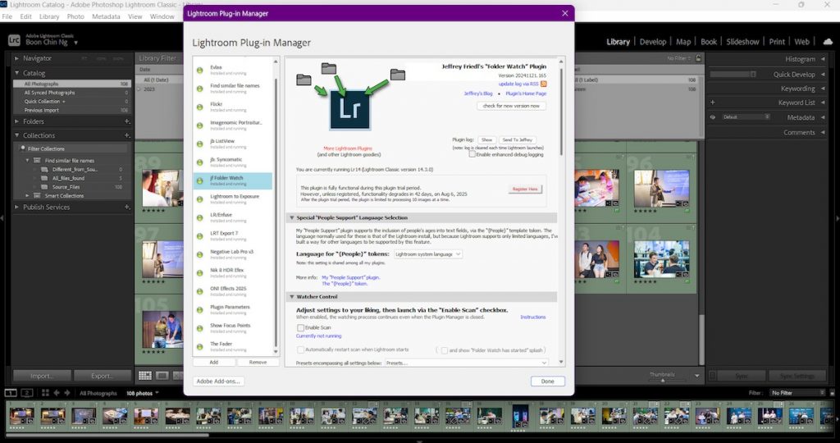Select Negative Lab Pro v3 plugin
The height and width of the screenshot is (443, 840).
pyautogui.click(x=232, y=254)
